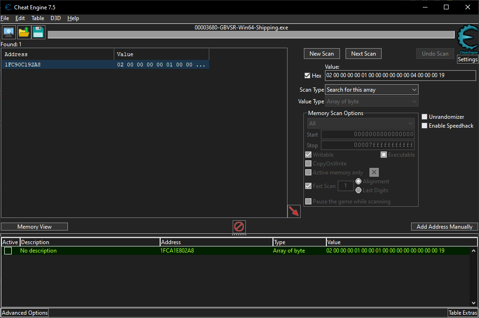Open the Memory View window
This screenshot has height=318, width=479.
35,227
